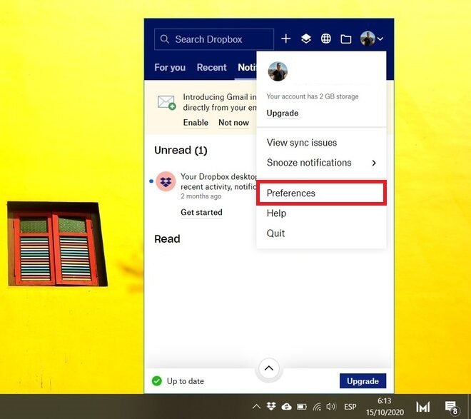Click the 'Up to date' status text
Screen dimensions: 471x419
point(186,381)
